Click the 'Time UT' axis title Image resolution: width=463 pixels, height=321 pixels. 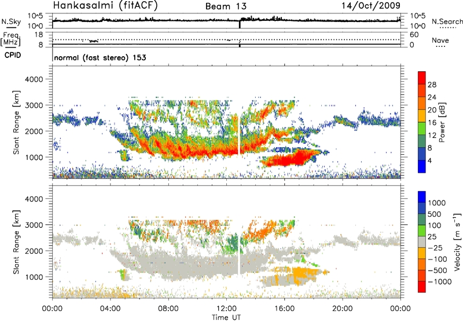[x=226, y=317]
